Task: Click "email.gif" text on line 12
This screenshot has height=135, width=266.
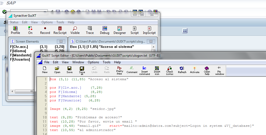Action: tap(89, 126)
